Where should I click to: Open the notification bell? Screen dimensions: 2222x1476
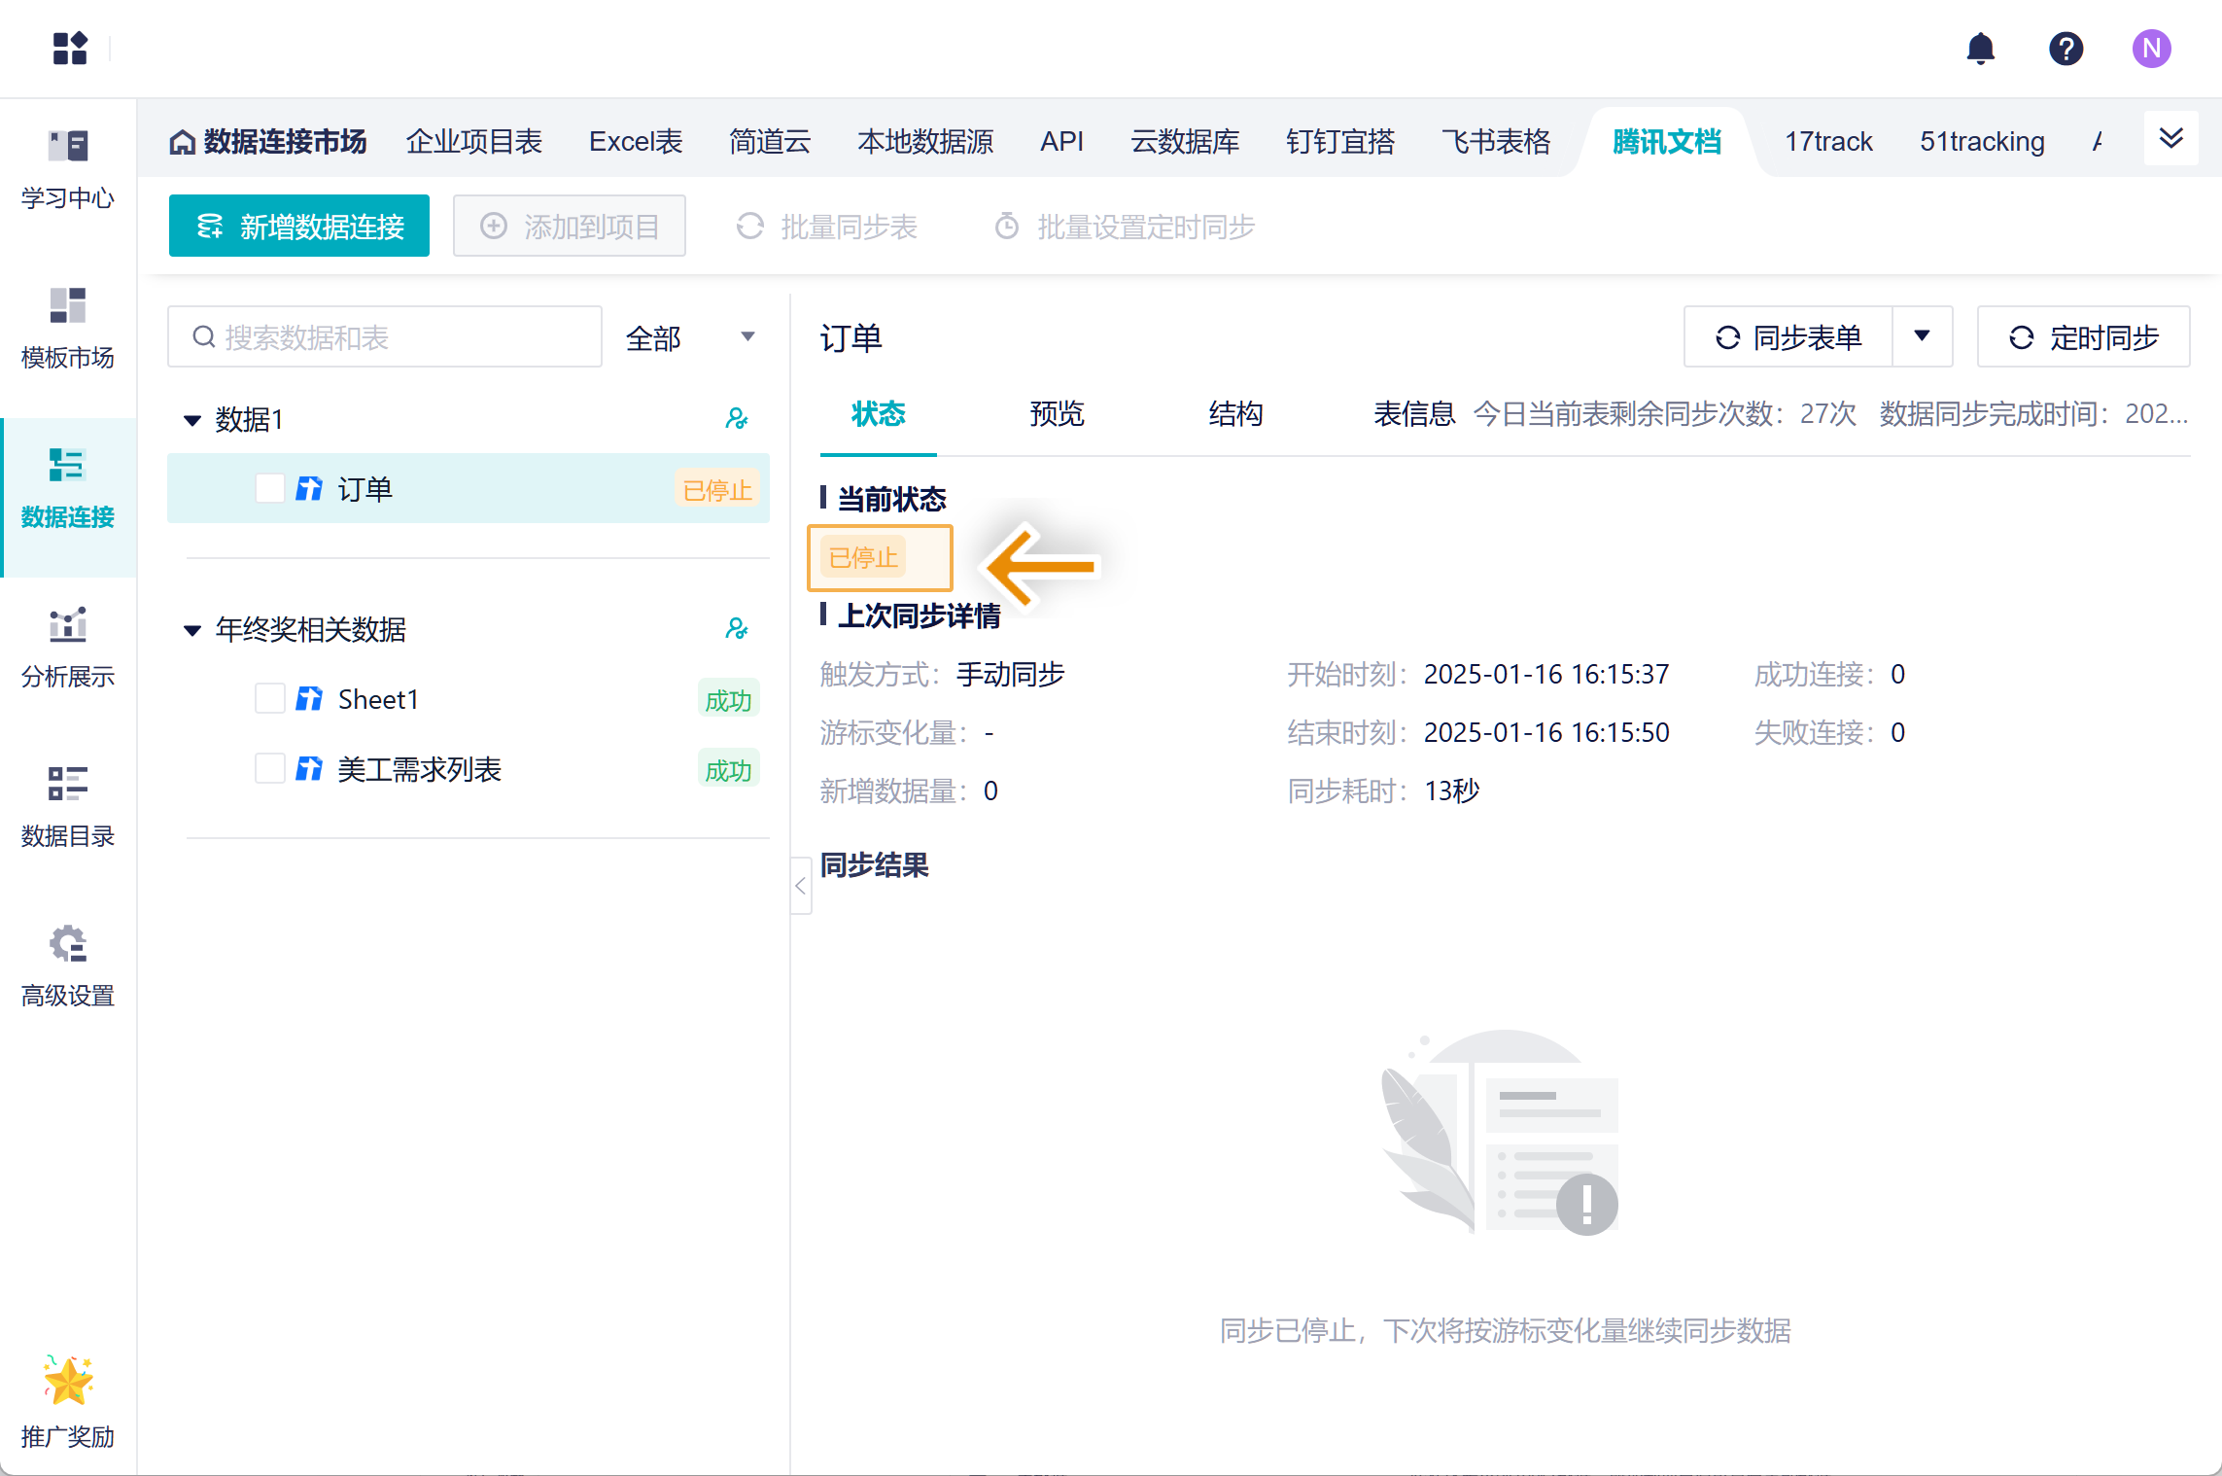(1980, 49)
